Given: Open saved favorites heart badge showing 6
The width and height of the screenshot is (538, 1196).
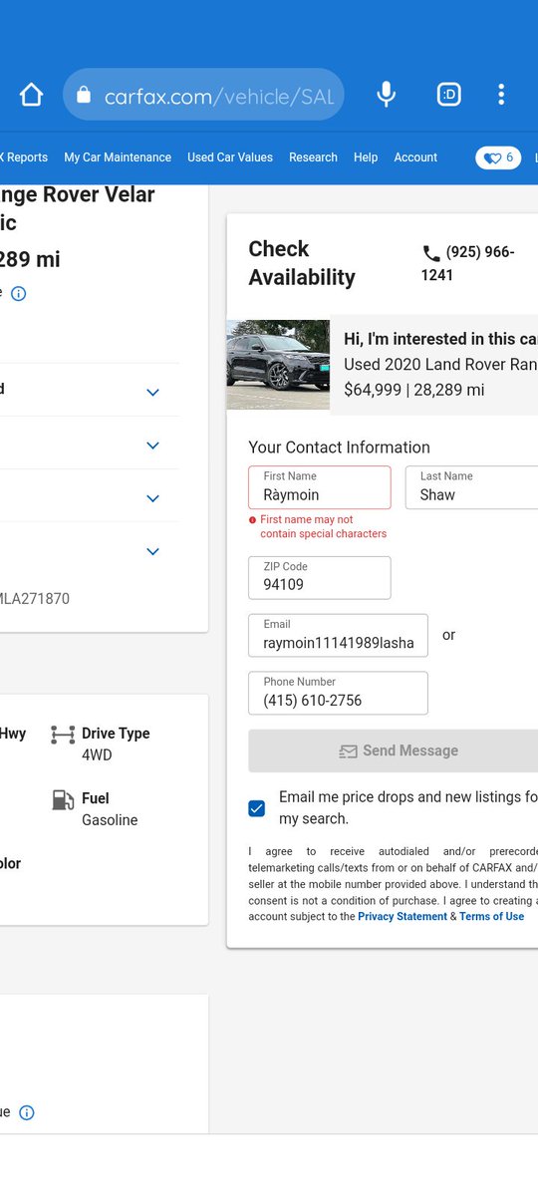Looking at the screenshot, I should point(498,157).
